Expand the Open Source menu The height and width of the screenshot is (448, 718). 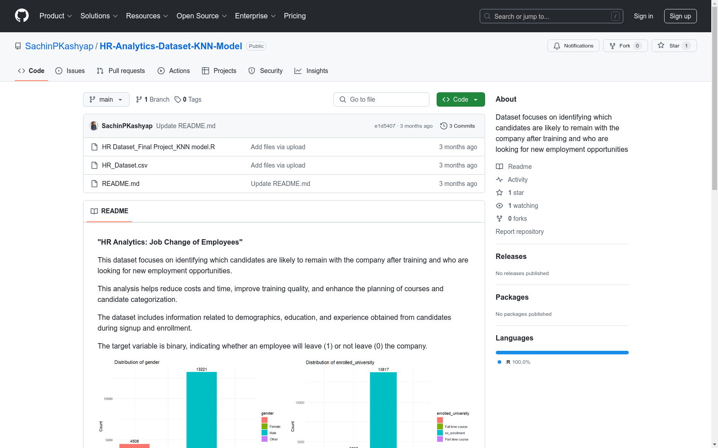coord(202,16)
